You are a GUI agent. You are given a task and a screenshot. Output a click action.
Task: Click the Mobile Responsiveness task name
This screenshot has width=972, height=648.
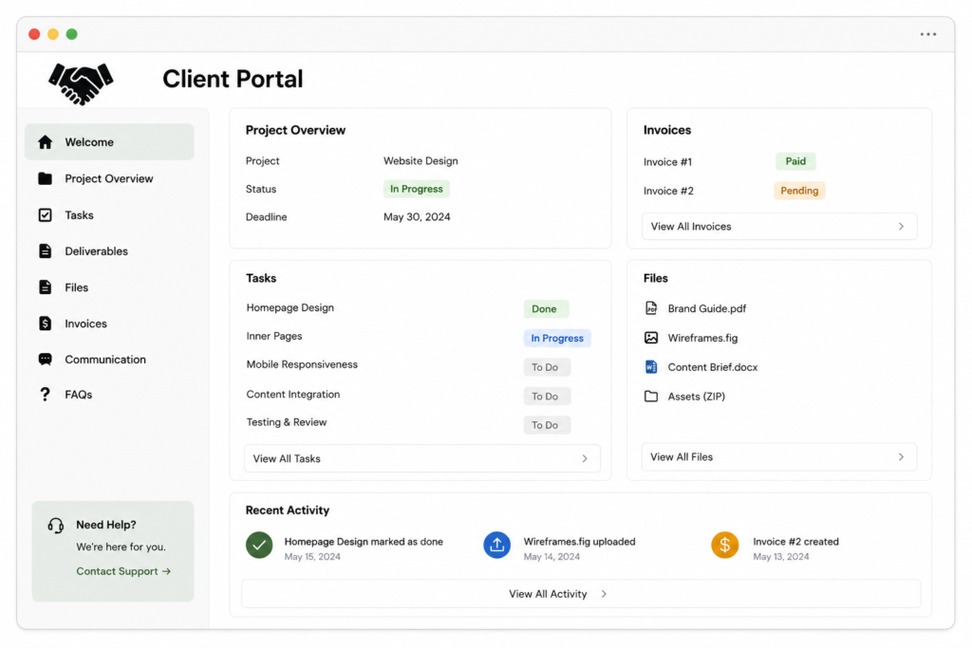(x=302, y=364)
